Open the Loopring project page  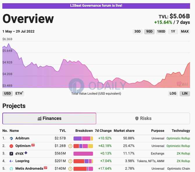[x=22, y=161]
